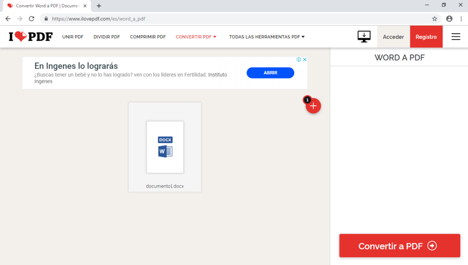Click the red plus add-files button
This screenshot has width=468, height=265.
pos(313,106)
